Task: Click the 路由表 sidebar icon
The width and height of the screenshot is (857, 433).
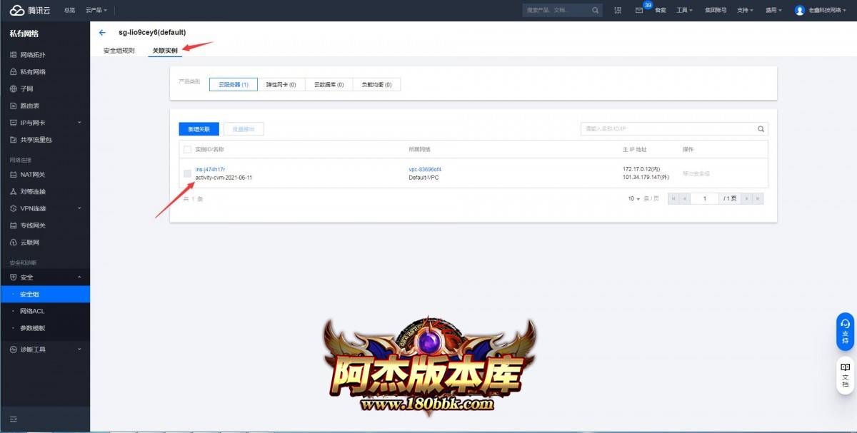Action: (13, 106)
